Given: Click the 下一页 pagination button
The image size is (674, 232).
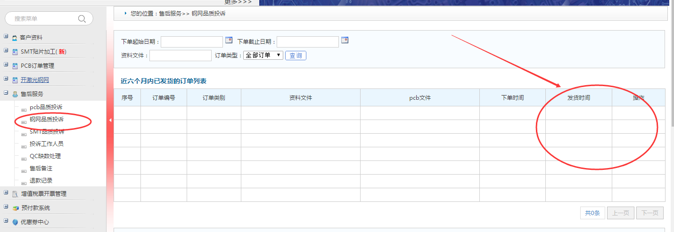Looking at the screenshot, I should coord(649,213).
